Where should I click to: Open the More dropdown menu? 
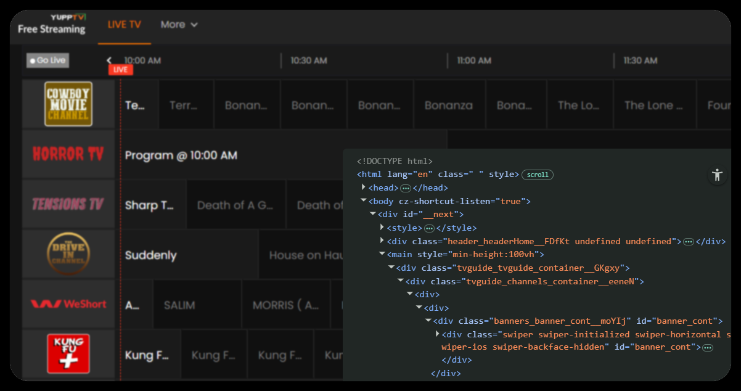[179, 25]
